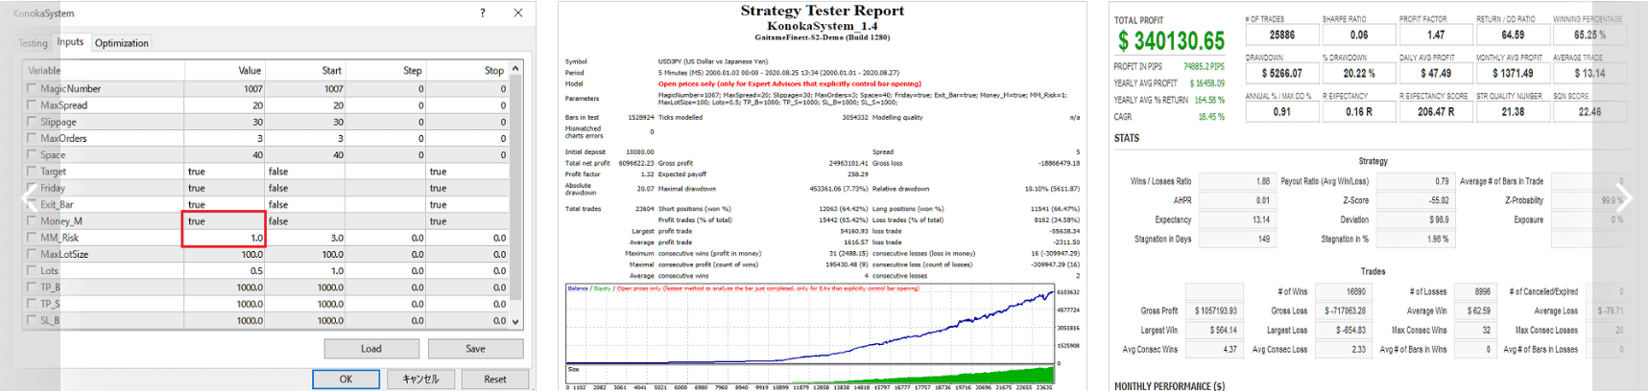Click the help question mark in KonokaSystem dialog
This screenshot has height=391, width=1648.
coord(482,13)
